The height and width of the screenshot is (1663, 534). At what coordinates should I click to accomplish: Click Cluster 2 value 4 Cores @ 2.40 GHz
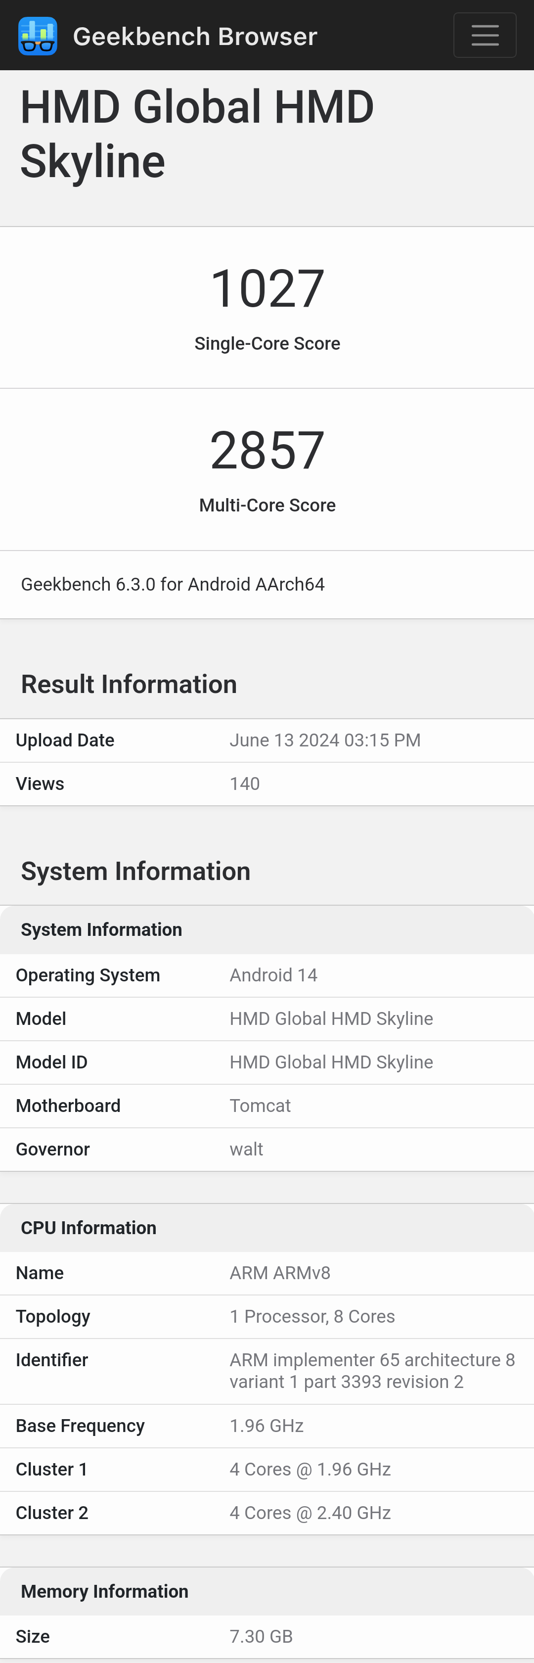pos(310,1513)
